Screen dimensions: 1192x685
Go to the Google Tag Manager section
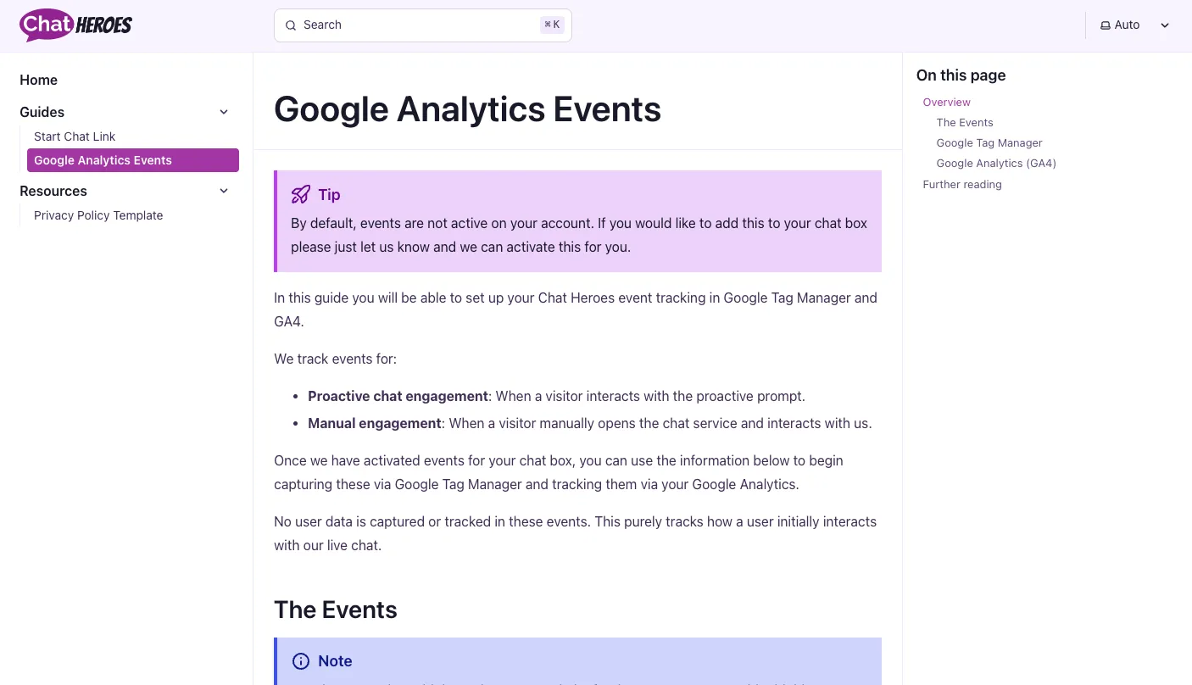(x=989, y=143)
